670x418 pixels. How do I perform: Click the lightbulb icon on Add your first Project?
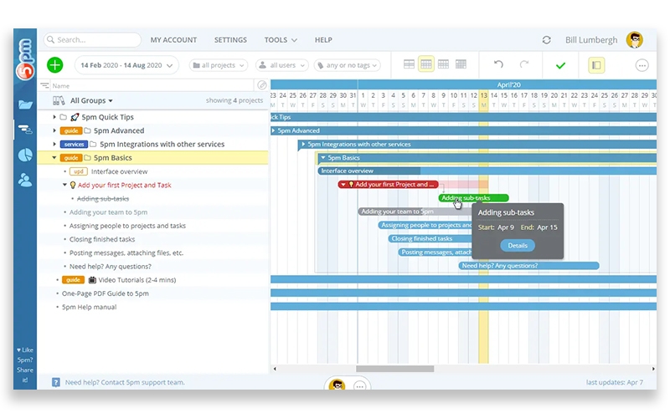coord(73,185)
